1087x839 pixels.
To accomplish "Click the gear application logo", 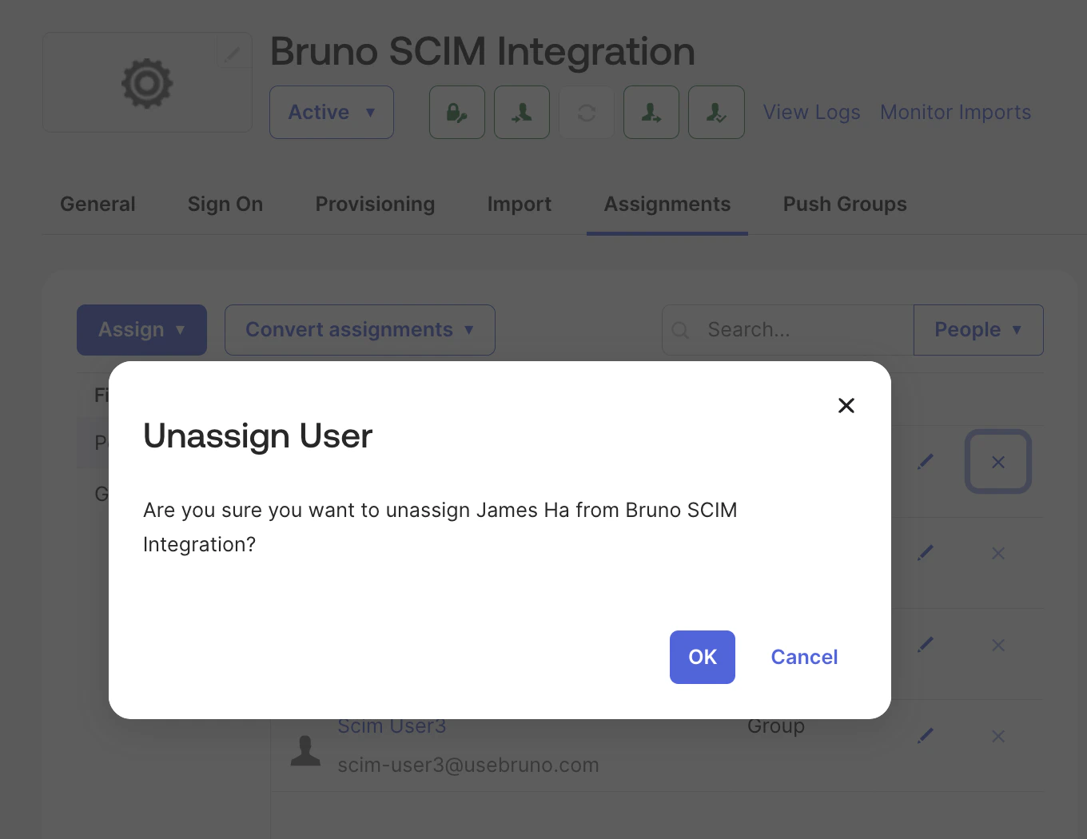I will [x=147, y=82].
